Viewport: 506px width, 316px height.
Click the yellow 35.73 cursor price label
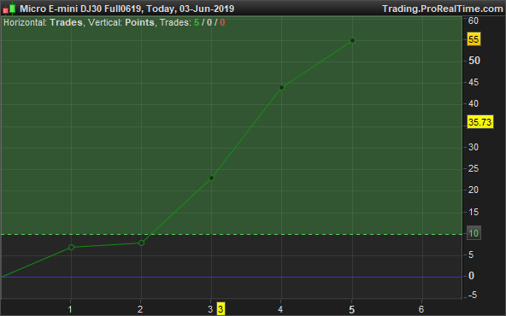click(x=480, y=122)
